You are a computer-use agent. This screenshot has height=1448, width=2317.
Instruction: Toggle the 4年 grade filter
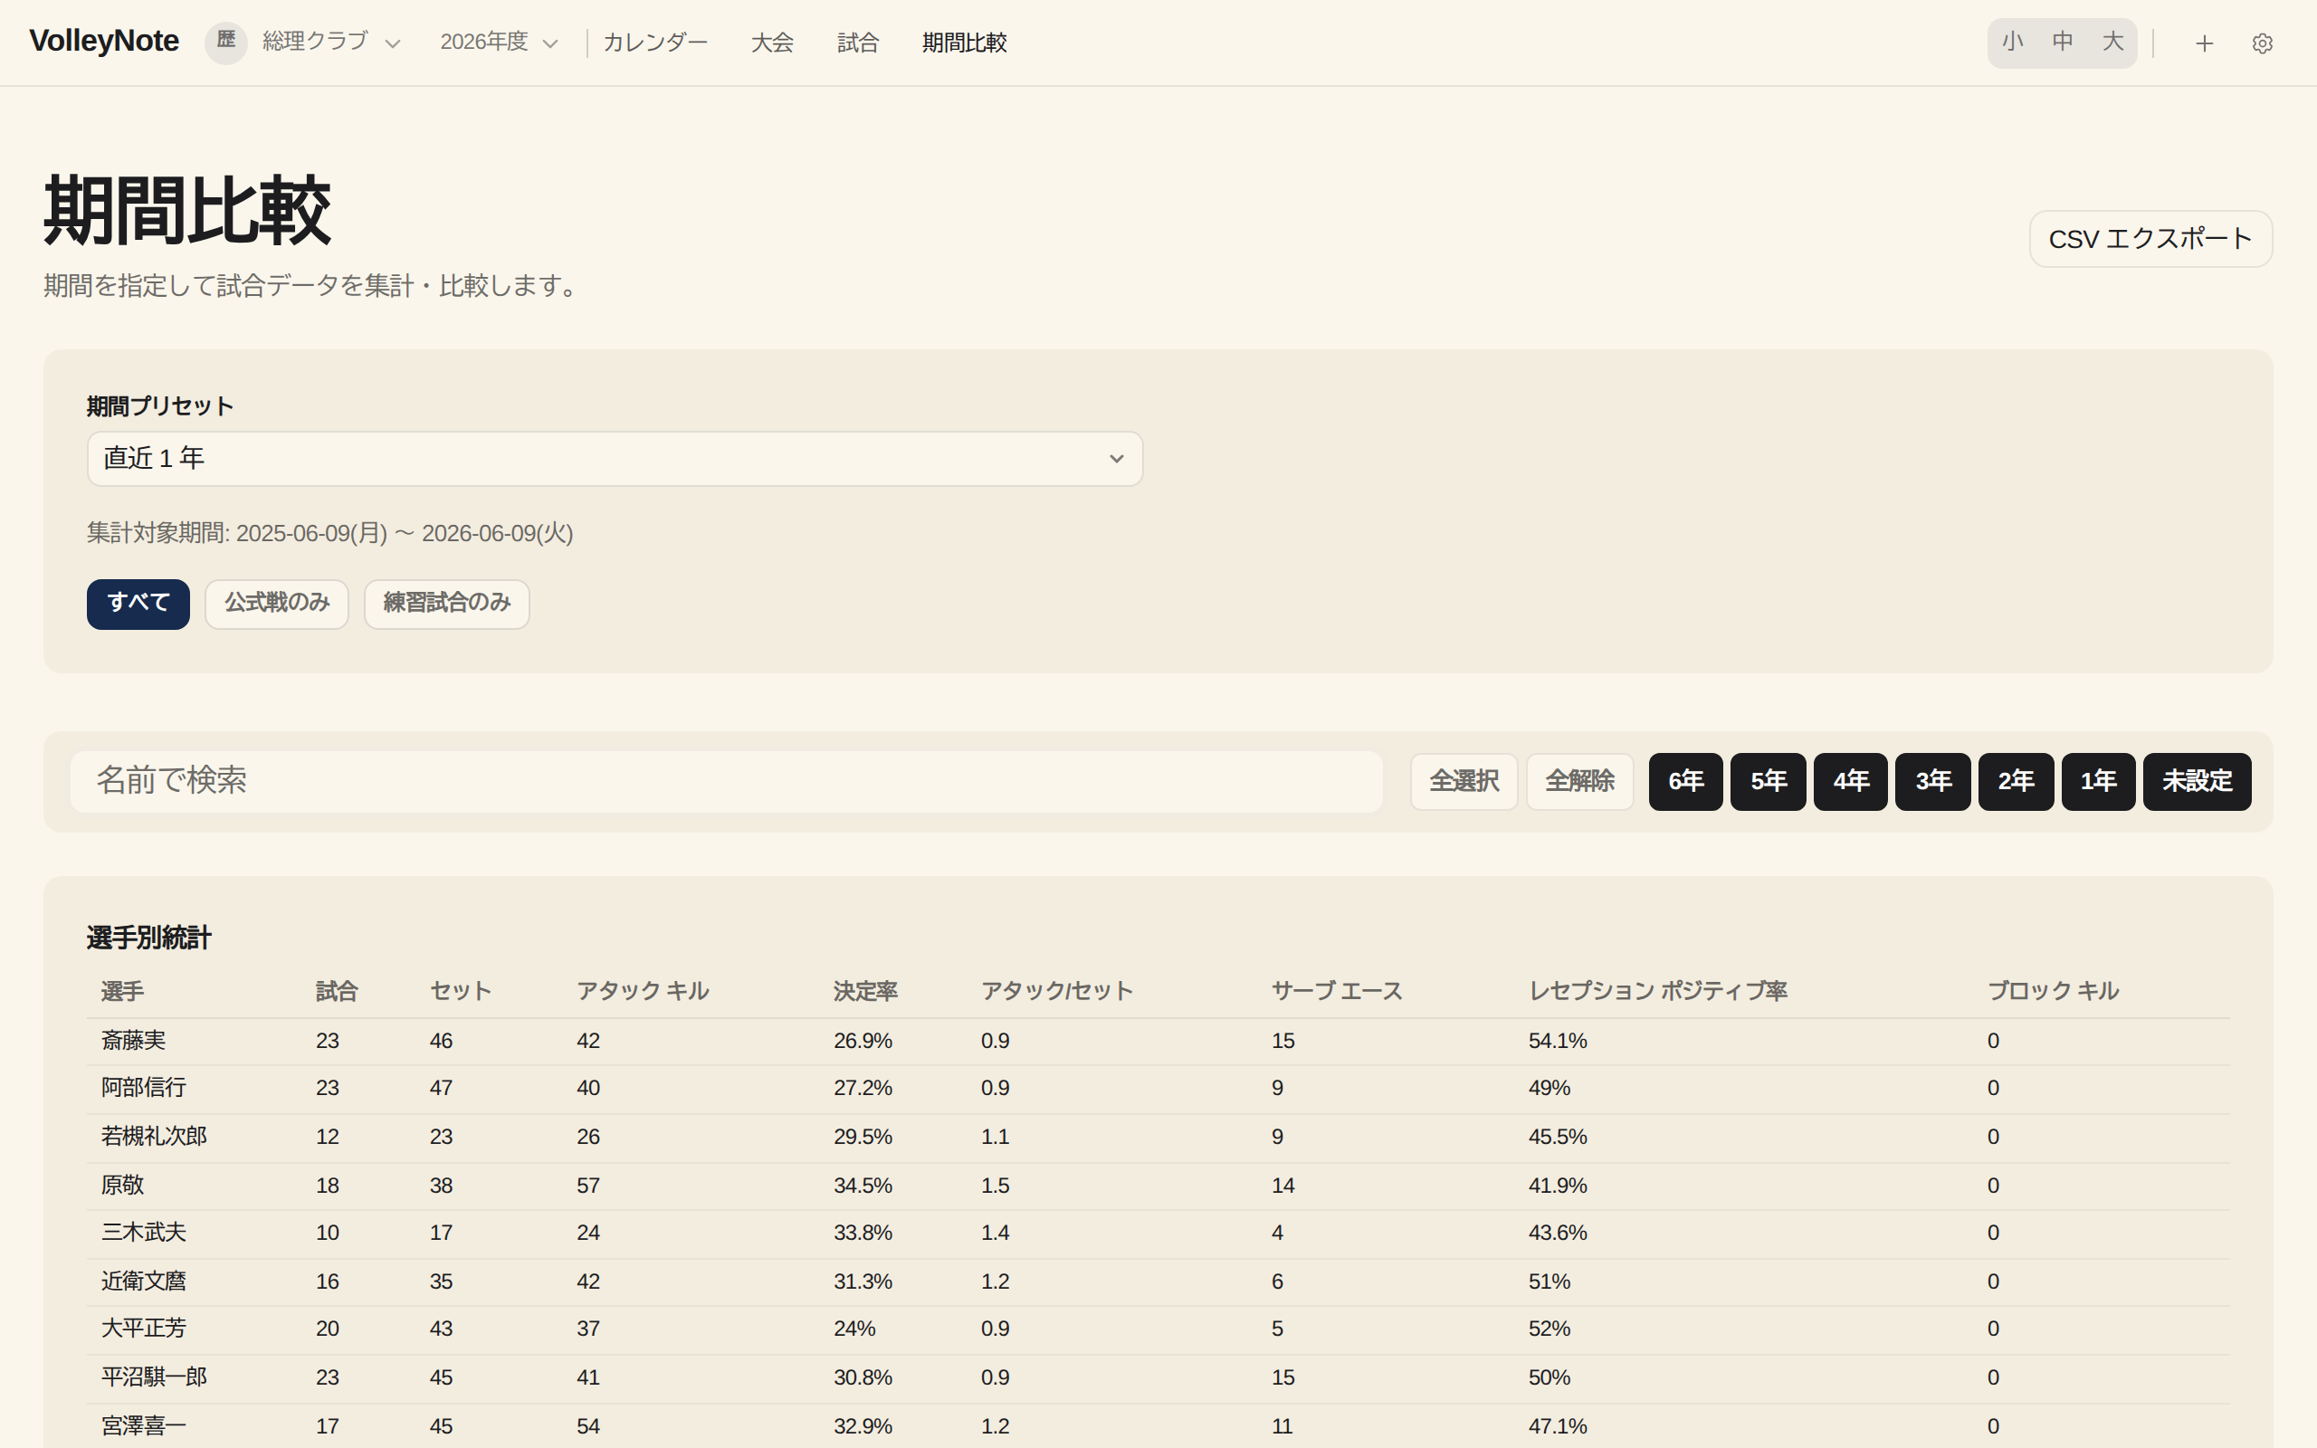[x=1851, y=781]
